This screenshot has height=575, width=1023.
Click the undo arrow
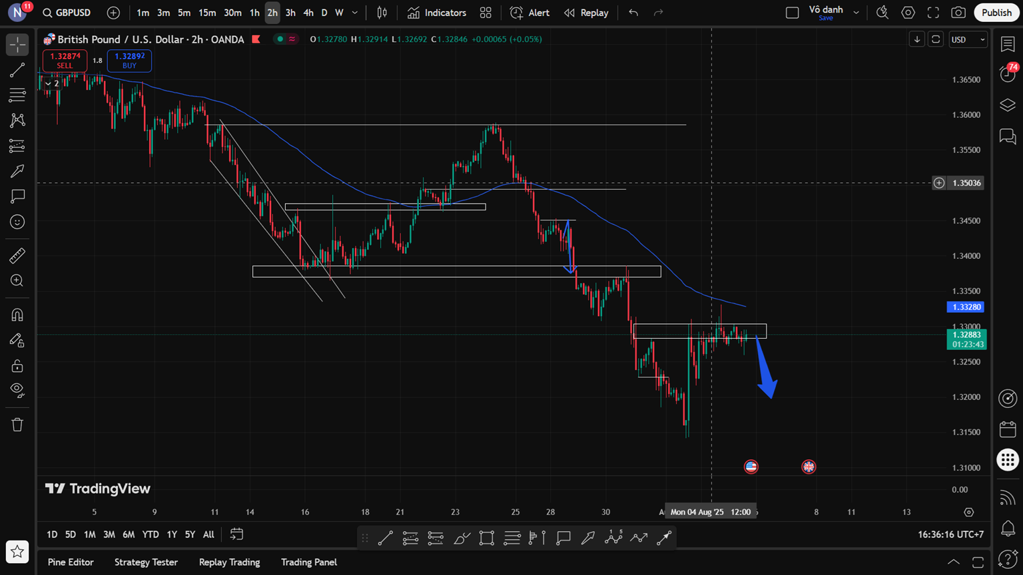coord(633,13)
